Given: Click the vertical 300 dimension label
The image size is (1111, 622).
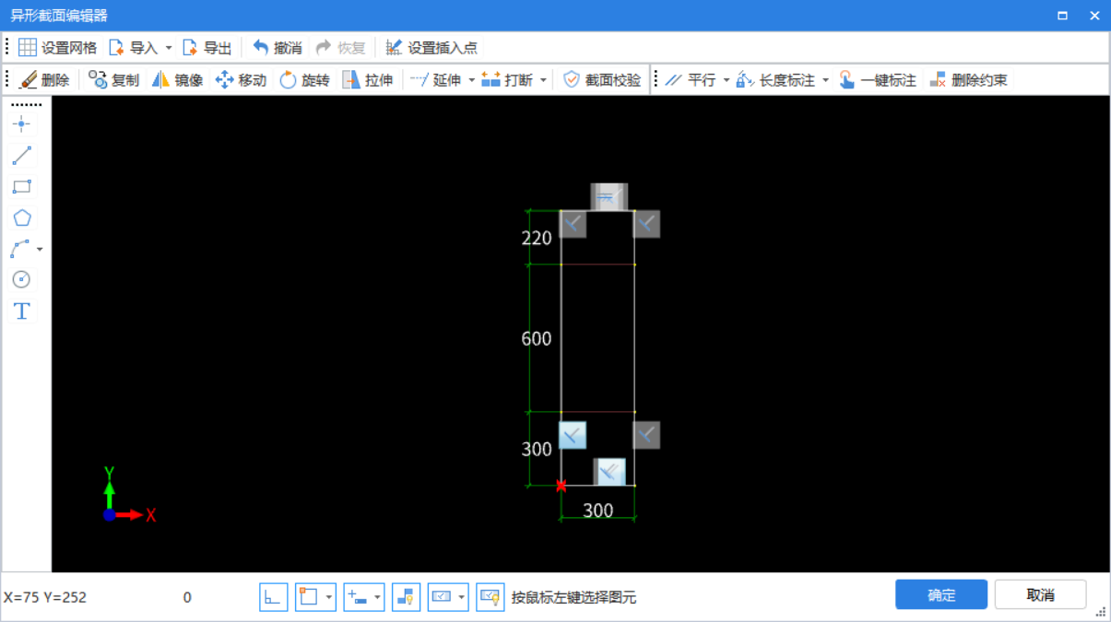Looking at the screenshot, I should pyautogui.click(x=537, y=450).
